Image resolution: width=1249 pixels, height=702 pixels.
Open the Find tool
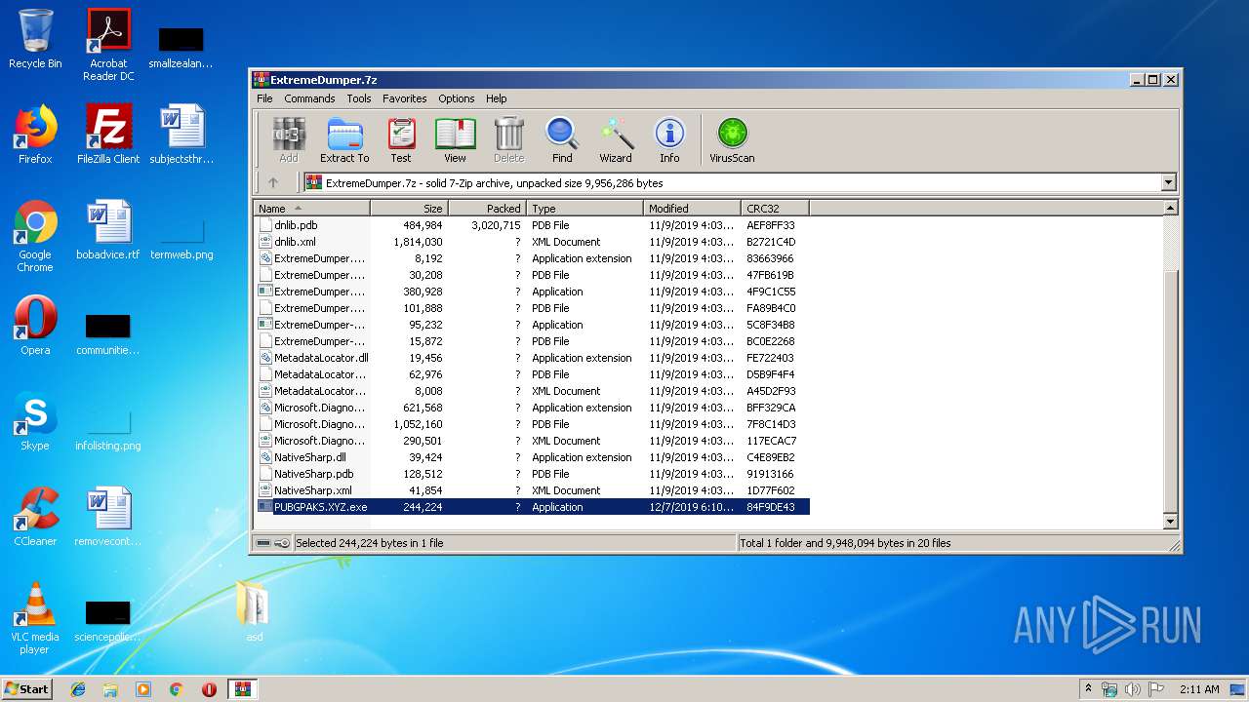(x=562, y=140)
